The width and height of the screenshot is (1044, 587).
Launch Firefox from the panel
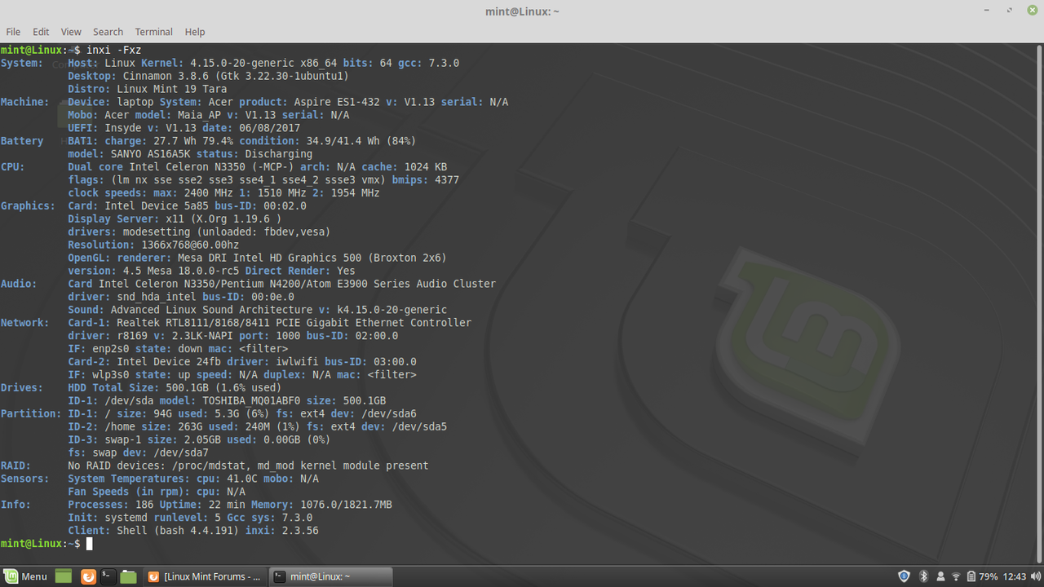88,576
